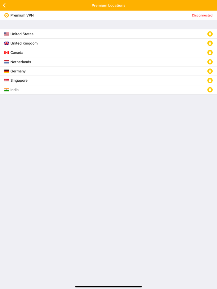Image resolution: width=217 pixels, height=289 pixels.
Task: Tap the lock badge on Canada row
Action: [210, 53]
